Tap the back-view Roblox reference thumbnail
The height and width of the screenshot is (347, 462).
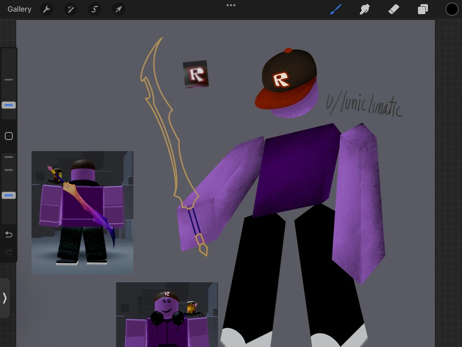[x=82, y=212]
